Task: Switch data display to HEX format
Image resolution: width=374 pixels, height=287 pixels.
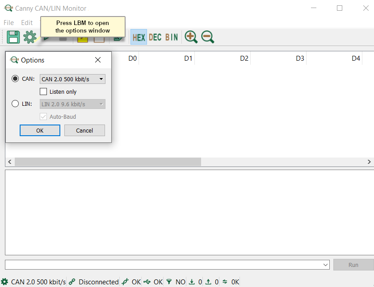Action: (x=139, y=37)
